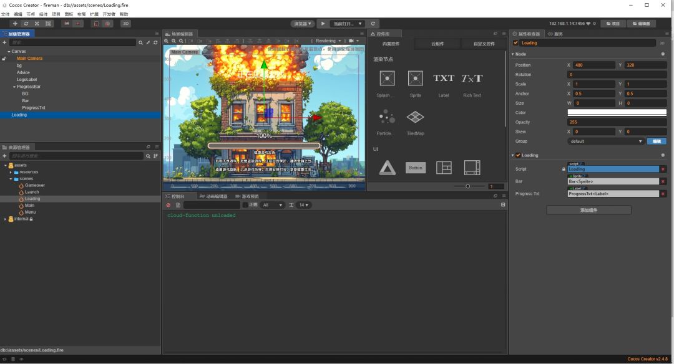Open the 节点 menu
674x364 pixels.
[31, 14]
